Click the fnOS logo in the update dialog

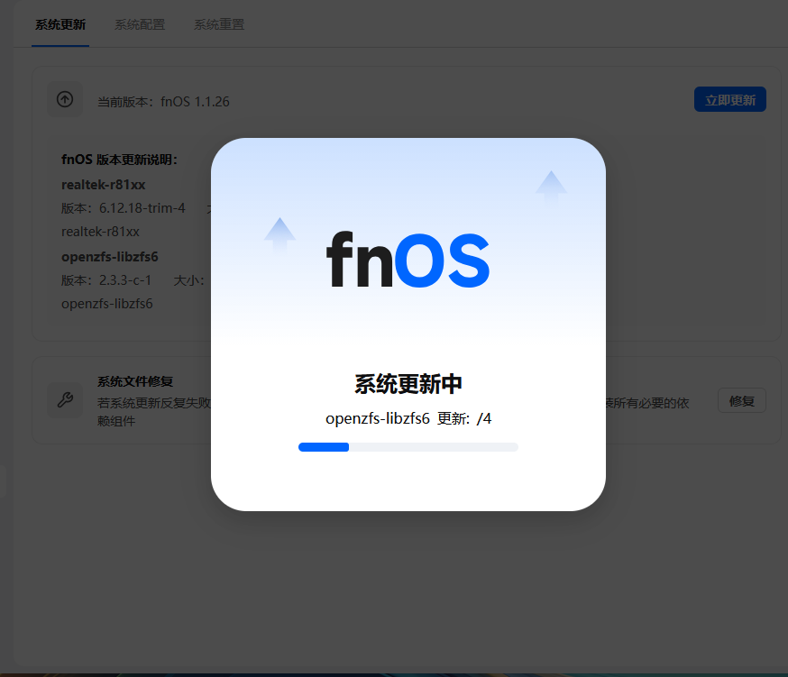408,260
